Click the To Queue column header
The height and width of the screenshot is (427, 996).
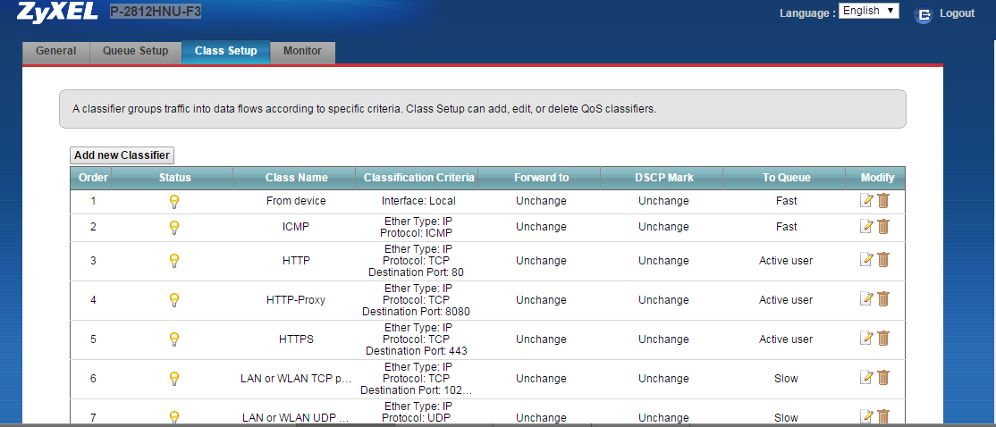coord(787,178)
